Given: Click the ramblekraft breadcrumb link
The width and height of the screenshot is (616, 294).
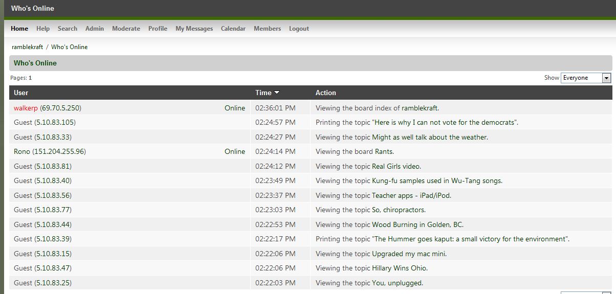Looking at the screenshot, I should 27,47.
